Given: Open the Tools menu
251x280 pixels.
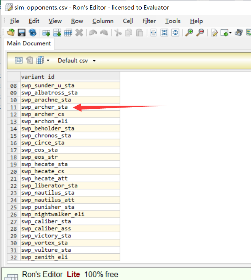Looking at the screenshot, I should pos(173,21).
